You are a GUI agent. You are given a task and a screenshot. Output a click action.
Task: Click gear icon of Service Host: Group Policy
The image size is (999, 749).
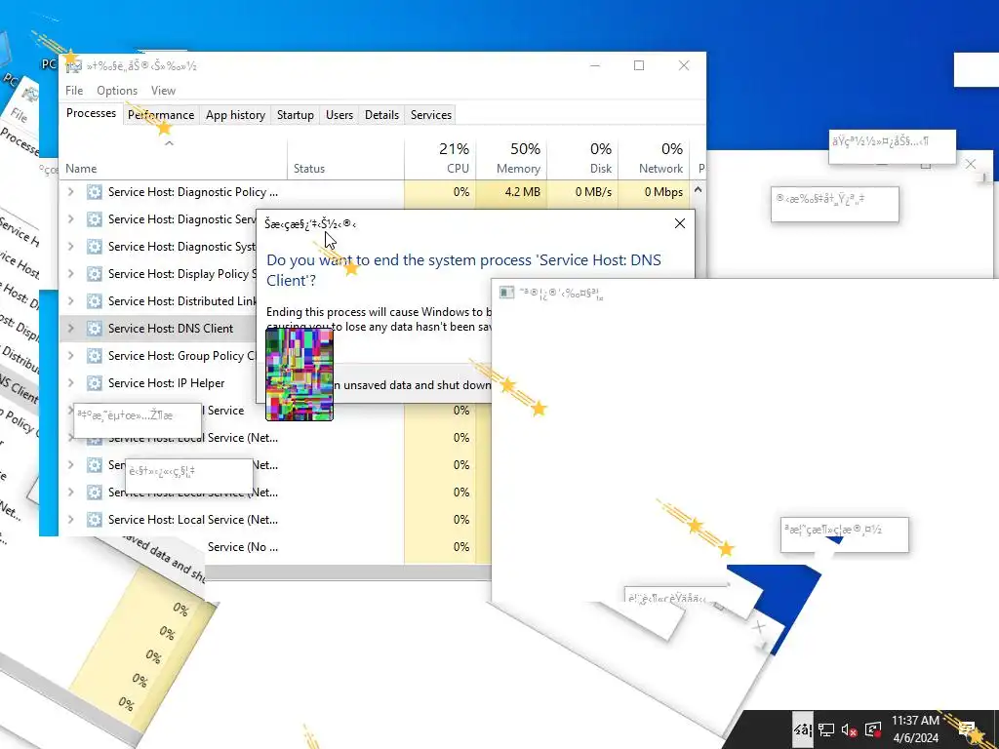95,356
